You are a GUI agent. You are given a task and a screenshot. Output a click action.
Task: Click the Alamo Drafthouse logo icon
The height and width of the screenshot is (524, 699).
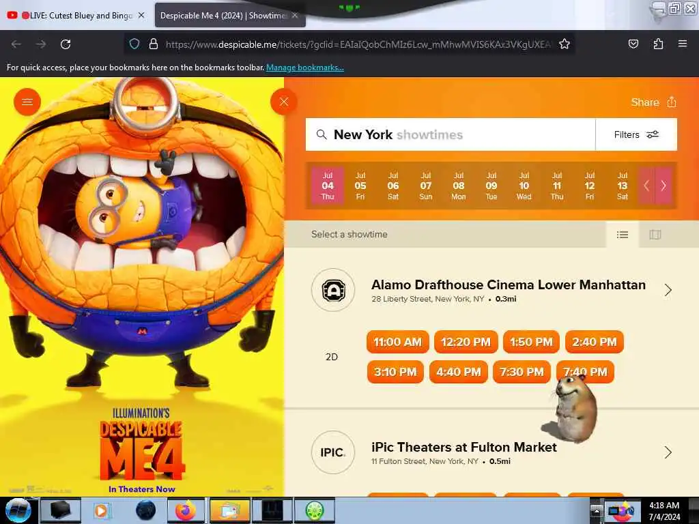[x=333, y=290]
